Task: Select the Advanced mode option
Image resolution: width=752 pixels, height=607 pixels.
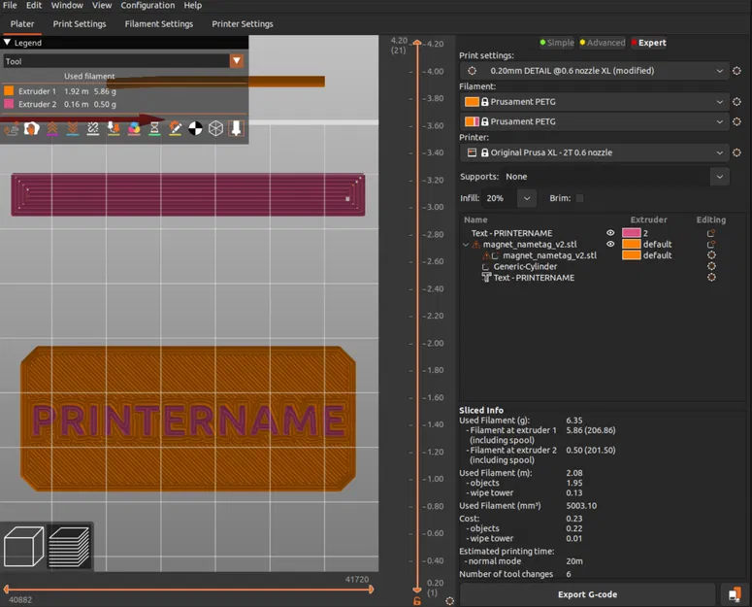Action: pos(602,43)
